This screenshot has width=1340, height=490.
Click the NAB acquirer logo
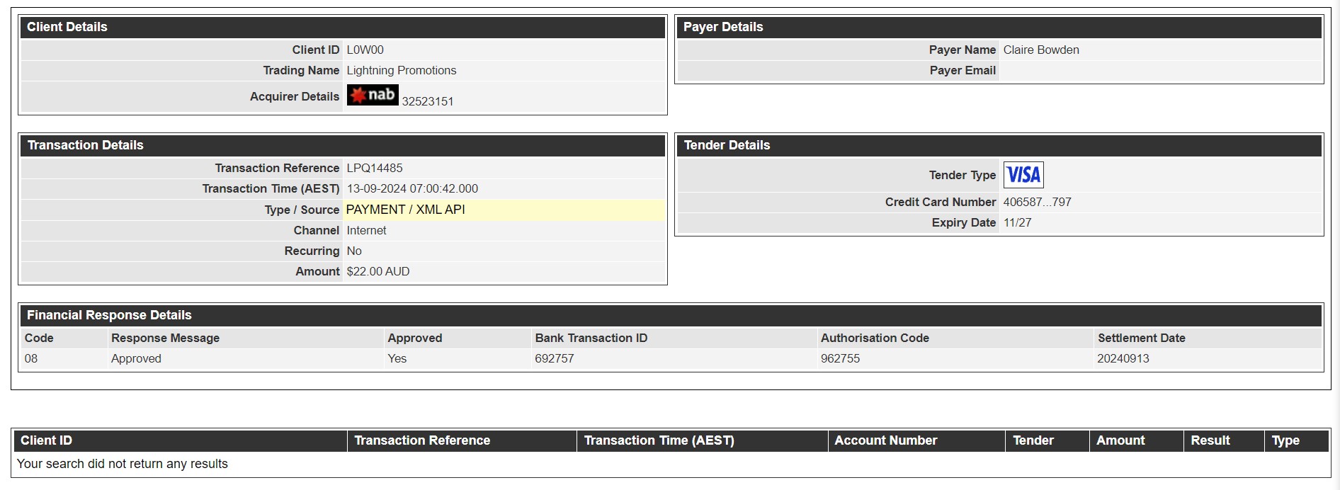tap(373, 95)
